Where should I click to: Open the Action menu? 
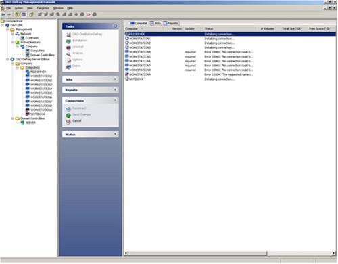pyautogui.click(x=19, y=8)
